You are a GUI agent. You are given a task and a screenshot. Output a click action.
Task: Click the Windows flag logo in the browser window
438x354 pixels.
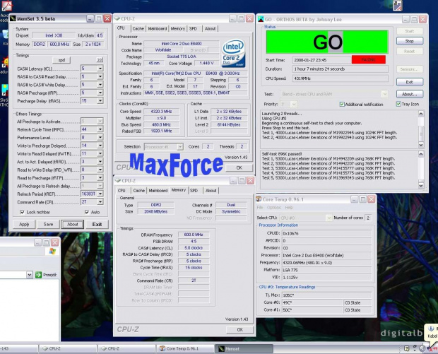52,251
